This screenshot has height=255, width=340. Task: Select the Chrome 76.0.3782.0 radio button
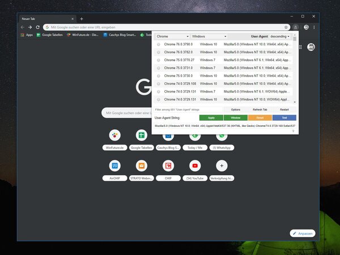pos(159,52)
